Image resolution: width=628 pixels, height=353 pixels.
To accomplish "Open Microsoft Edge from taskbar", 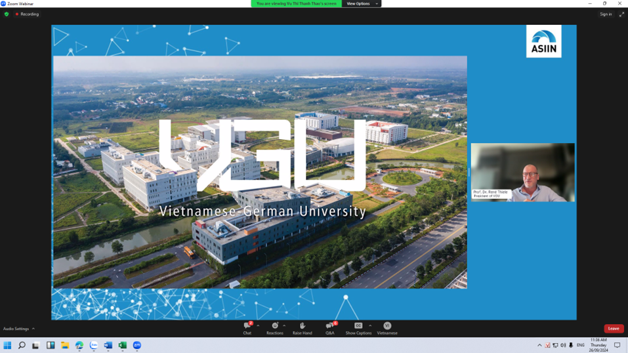I will coord(79,345).
